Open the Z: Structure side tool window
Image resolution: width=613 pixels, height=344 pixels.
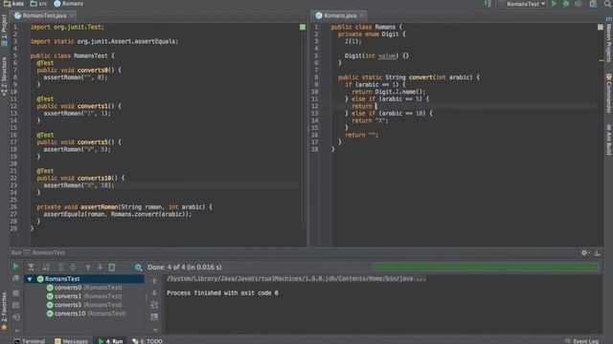[4, 76]
